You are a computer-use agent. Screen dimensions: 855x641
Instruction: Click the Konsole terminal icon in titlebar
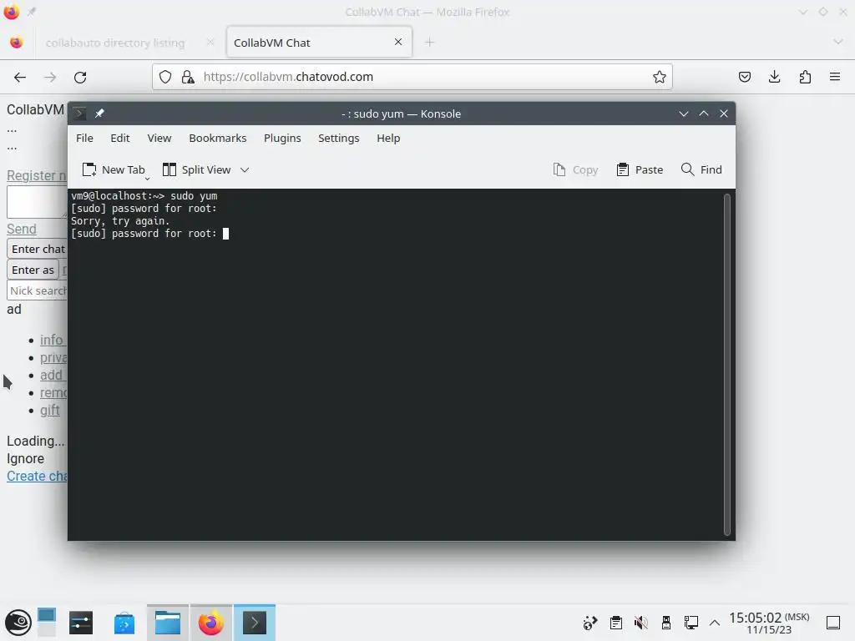pos(79,114)
